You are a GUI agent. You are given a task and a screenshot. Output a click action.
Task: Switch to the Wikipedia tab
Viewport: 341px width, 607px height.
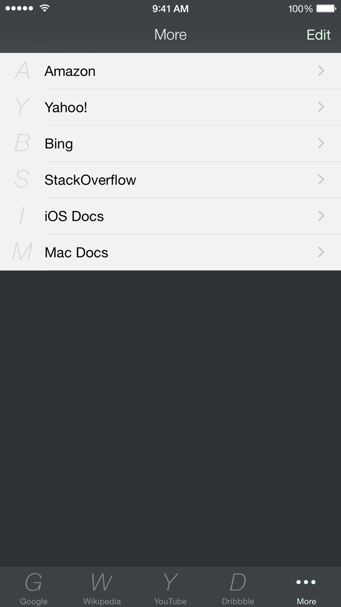[102, 587]
